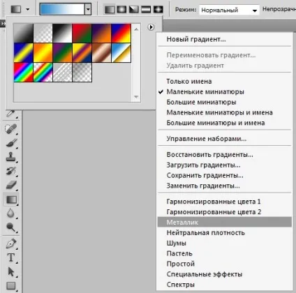Click the blue-white gradient preview bar

62,9
